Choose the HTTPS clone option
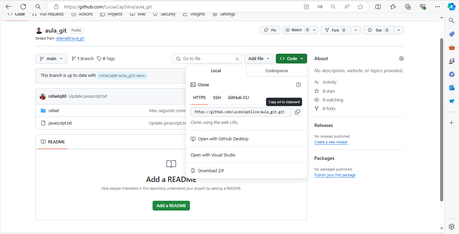Screen dimensions: 459x234 click(x=199, y=98)
